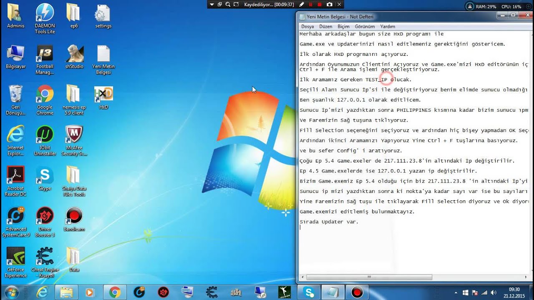Launch the HxD hex editor shortcut
This screenshot has height=300, width=534.
(x=103, y=98)
